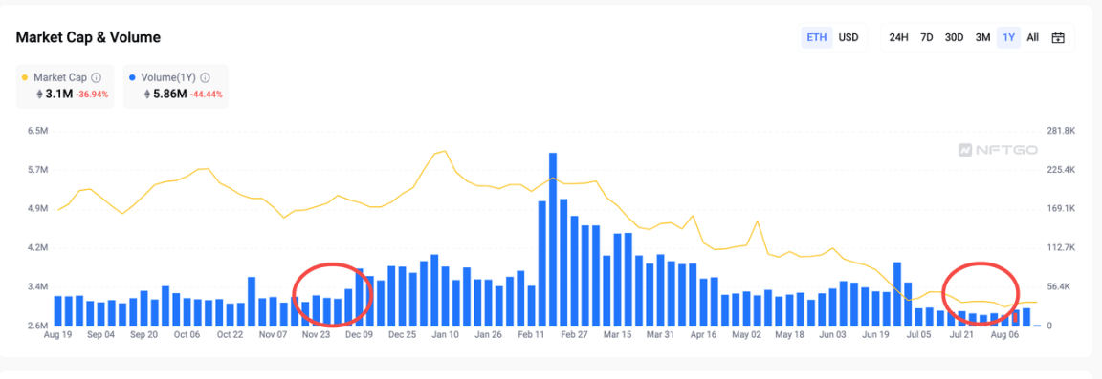
Task: Show the All time range
Action: coord(1032,38)
